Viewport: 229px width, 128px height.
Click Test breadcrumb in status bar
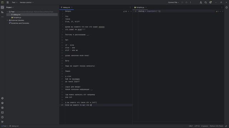point(4,126)
